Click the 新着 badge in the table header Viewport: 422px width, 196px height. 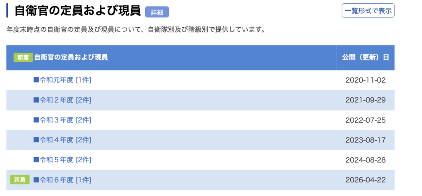click(23, 58)
